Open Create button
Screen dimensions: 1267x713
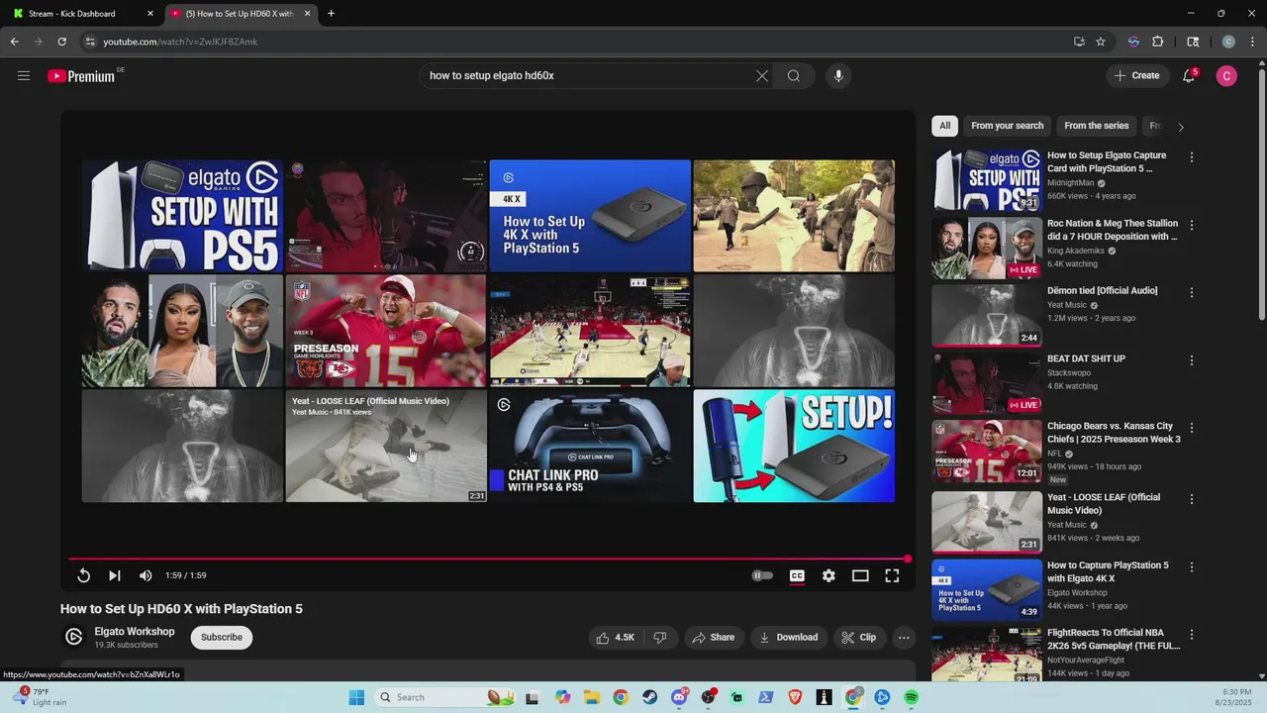1136,76
